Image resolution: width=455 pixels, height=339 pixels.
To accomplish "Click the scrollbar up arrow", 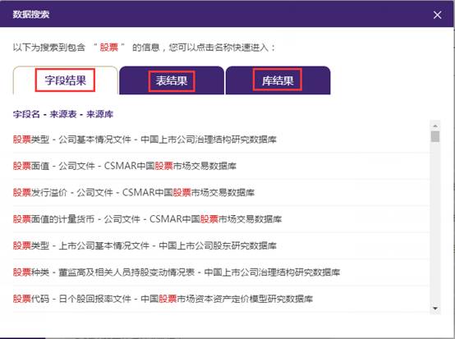I will click(x=435, y=126).
